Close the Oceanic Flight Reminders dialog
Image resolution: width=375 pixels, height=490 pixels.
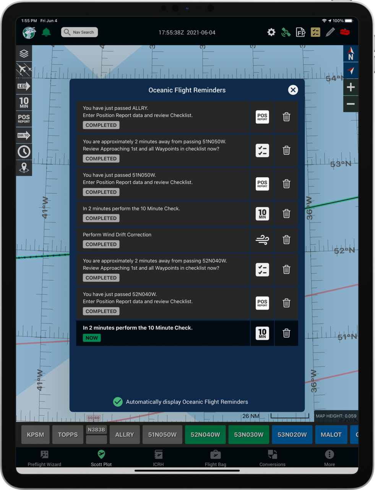pos(293,90)
